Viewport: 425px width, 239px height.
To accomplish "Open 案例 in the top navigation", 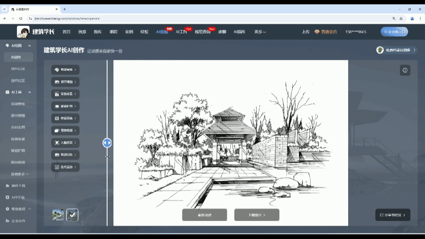I will (x=129, y=32).
